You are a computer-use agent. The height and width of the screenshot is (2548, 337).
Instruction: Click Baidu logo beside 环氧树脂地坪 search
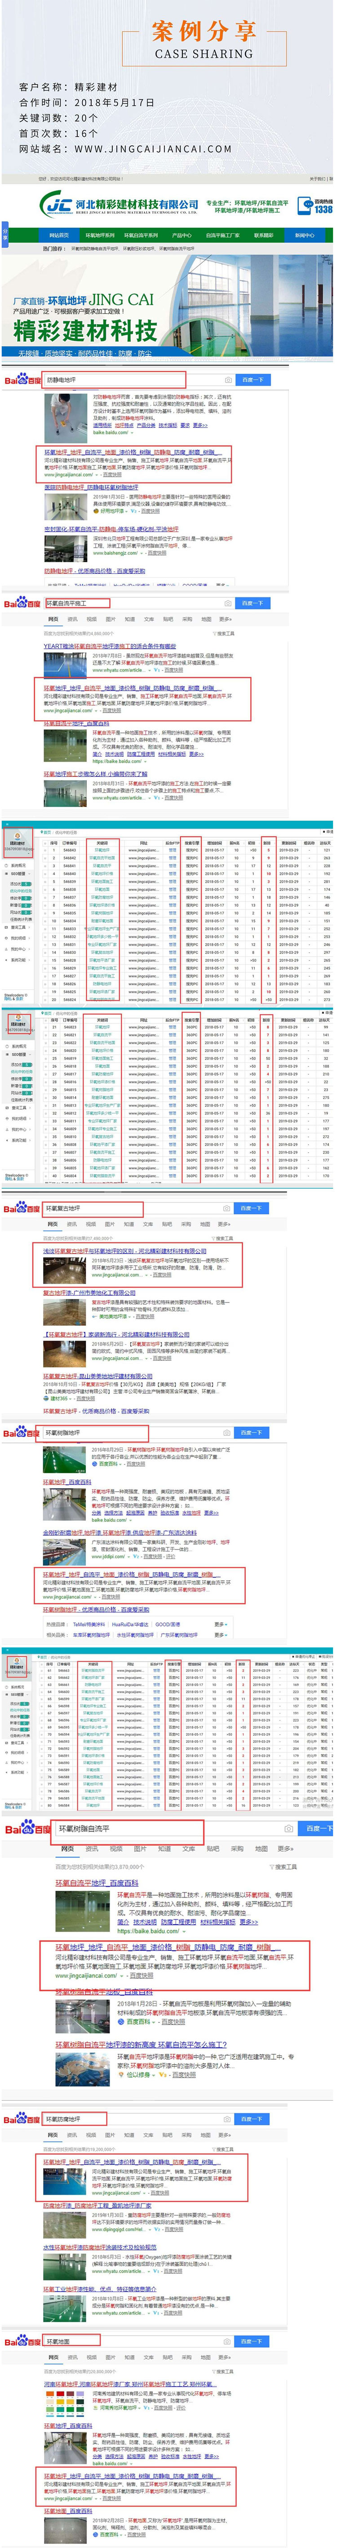[22, 1432]
